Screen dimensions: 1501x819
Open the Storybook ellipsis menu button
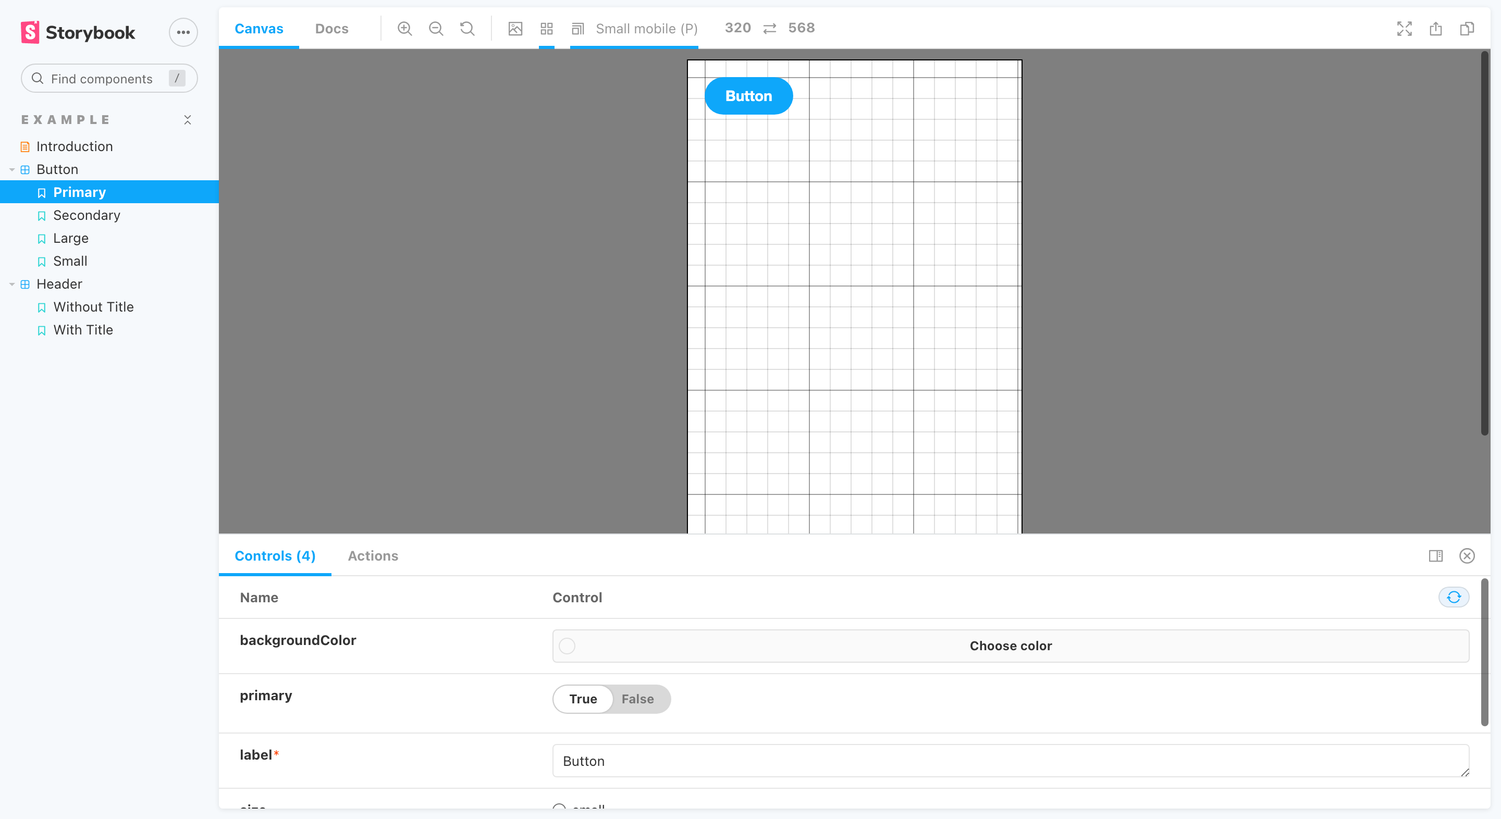(x=183, y=32)
